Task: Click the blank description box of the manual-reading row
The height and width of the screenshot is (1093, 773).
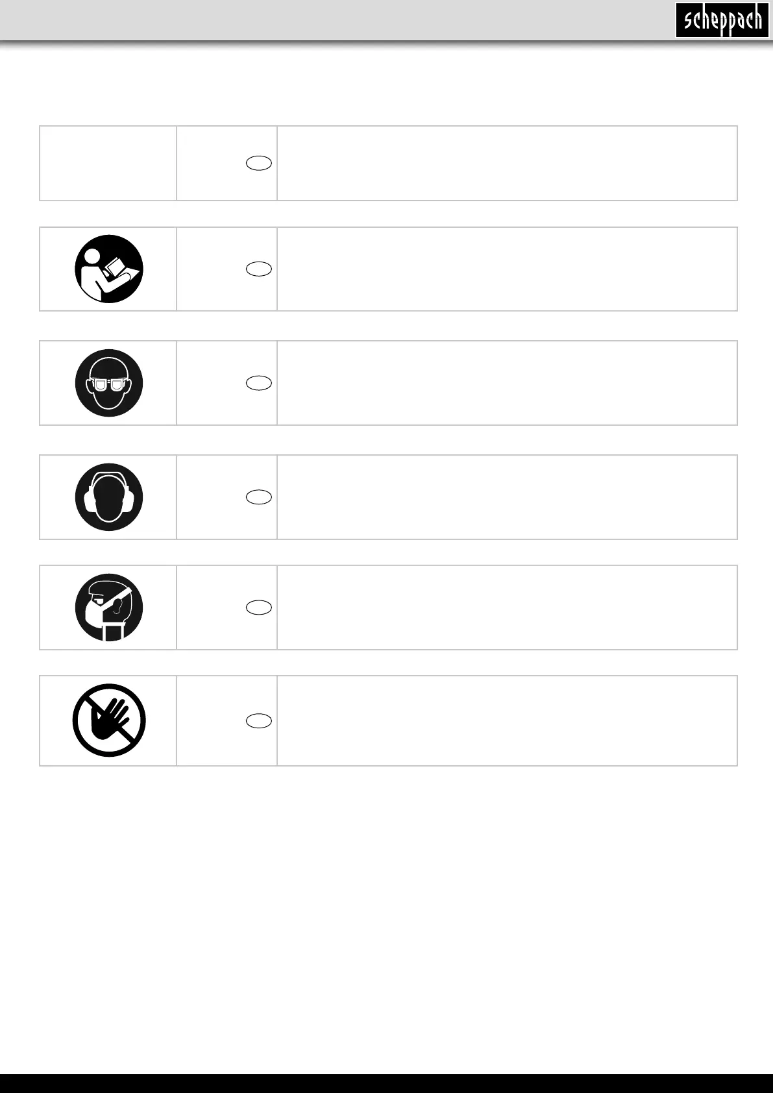Action: [508, 269]
